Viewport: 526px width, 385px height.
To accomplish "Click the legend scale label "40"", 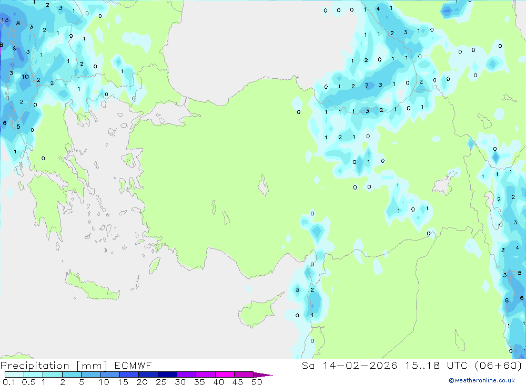I will pos(218,382).
